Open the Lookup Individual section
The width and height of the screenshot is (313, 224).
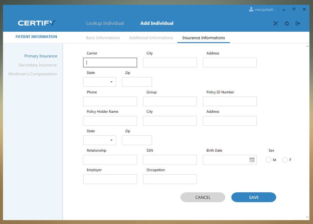(x=105, y=23)
